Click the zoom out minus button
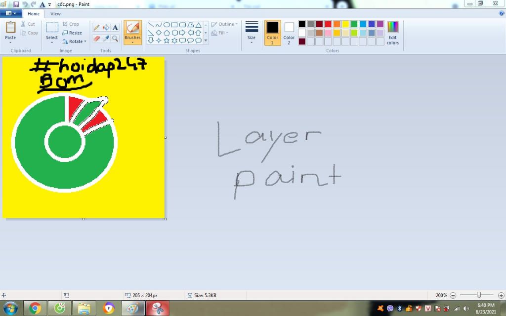506x316 pixels. pyautogui.click(x=453, y=295)
